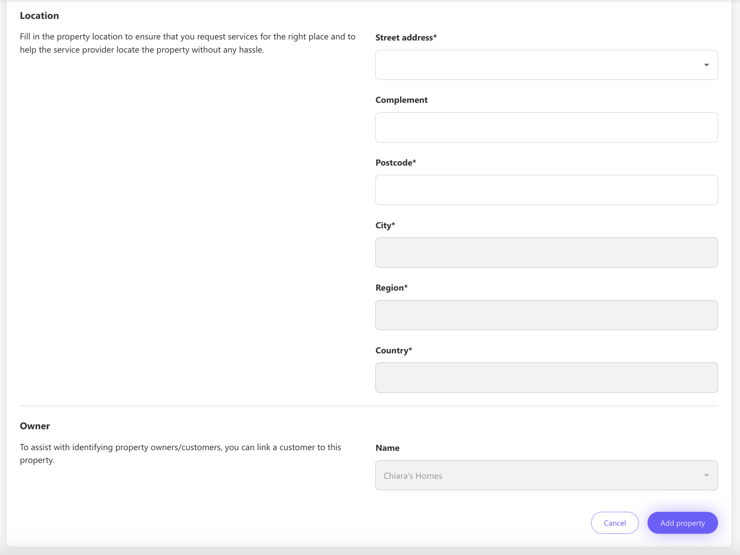
Task: Click the City* label
Action: [x=385, y=225]
